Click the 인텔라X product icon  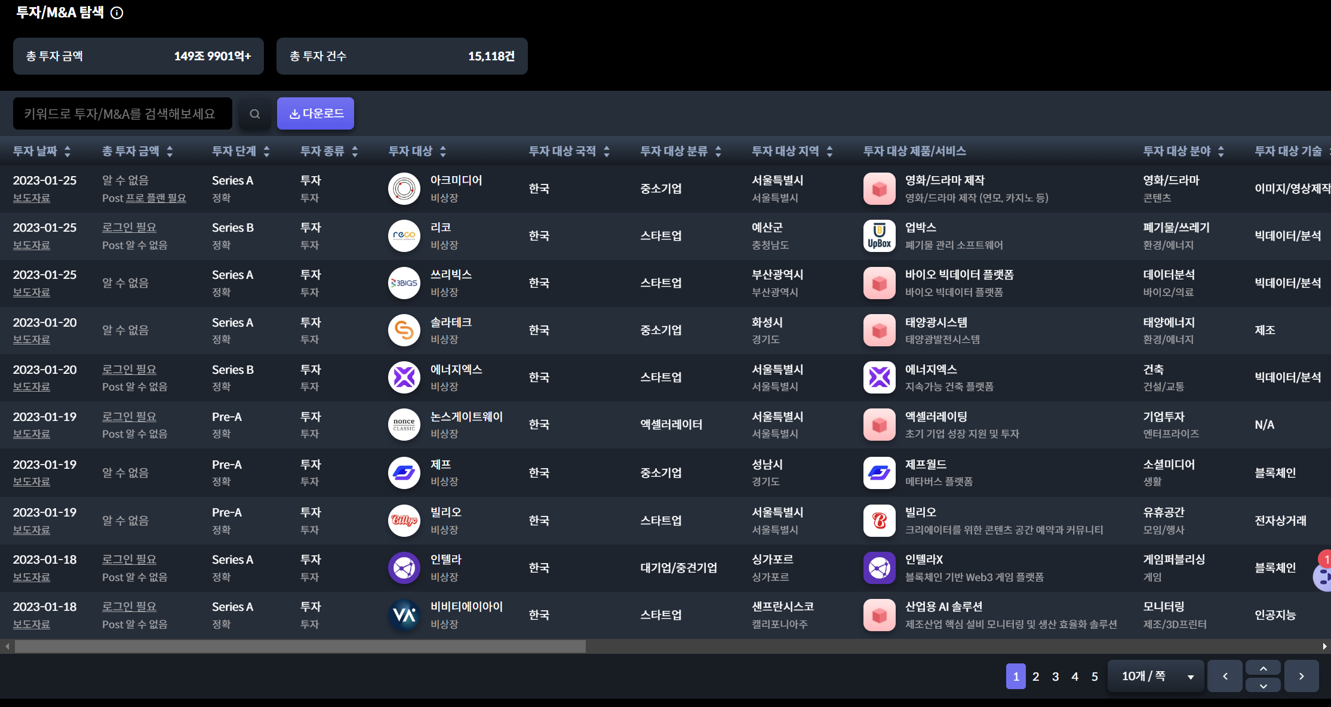(879, 568)
